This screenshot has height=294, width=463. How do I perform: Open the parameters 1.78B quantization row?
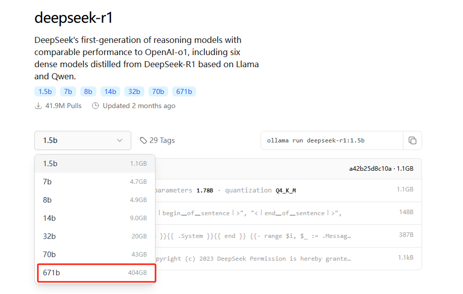288,190
